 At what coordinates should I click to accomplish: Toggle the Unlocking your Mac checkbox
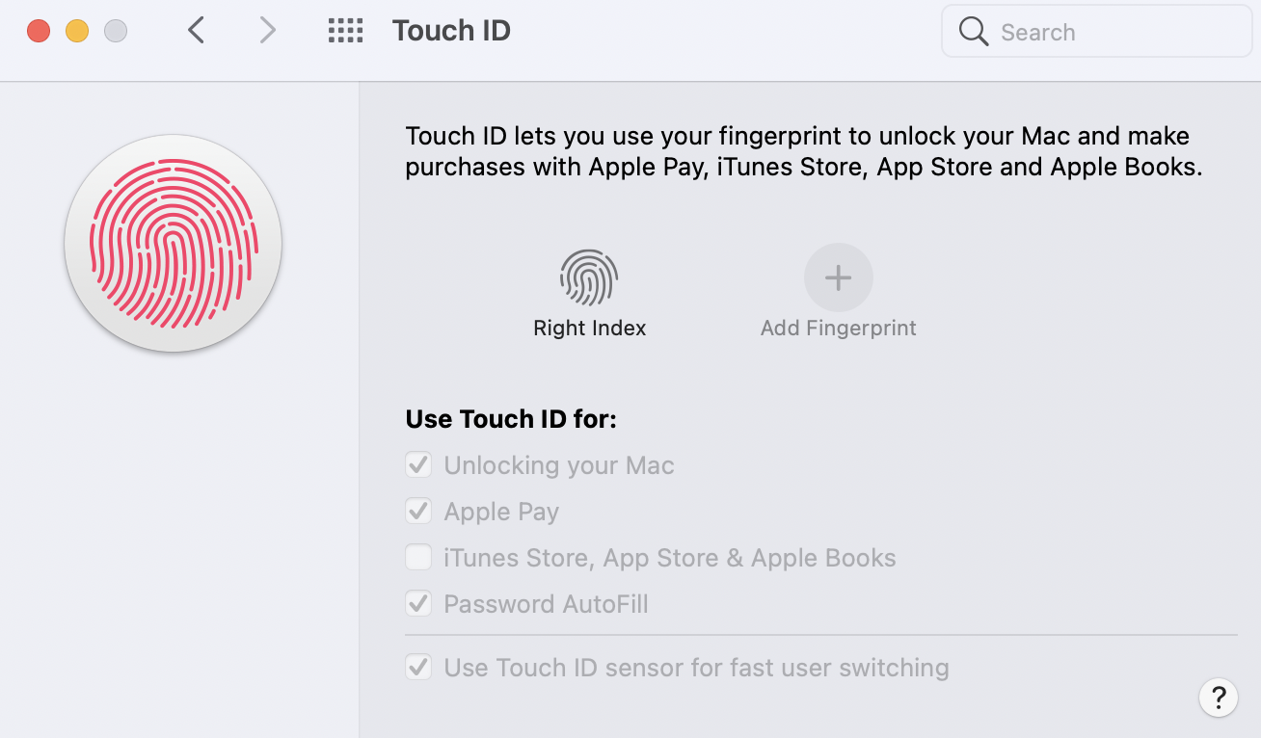(418, 465)
